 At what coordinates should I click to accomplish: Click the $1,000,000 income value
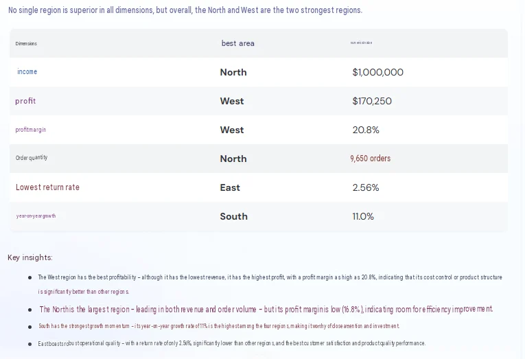[x=377, y=72]
